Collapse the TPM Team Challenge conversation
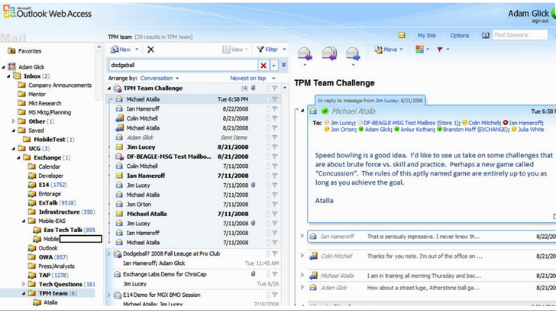The image size is (556, 313). pos(109,89)
